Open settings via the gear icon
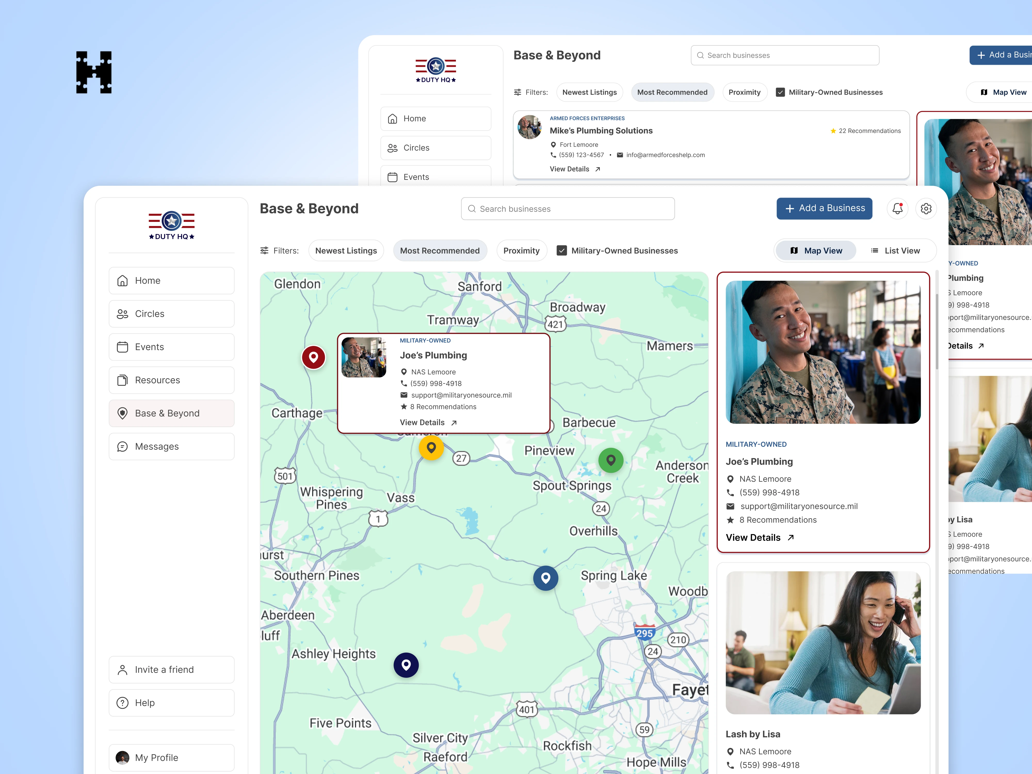1032x774 pixels. pyautogui.click(x=926, y=208)
